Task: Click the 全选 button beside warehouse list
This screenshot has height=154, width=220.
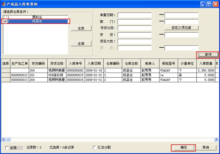Action: pyautogui.click(x=81, y=28)
